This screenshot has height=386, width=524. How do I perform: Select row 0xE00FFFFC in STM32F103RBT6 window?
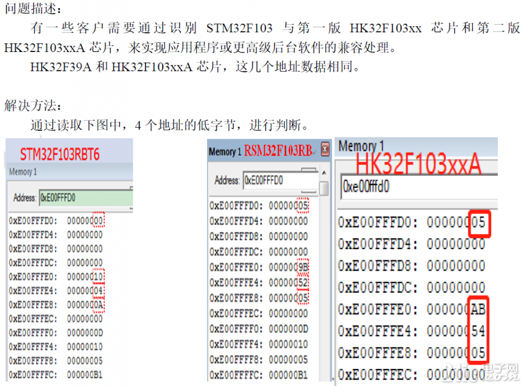pyautogui.click(x=56, y=375)
